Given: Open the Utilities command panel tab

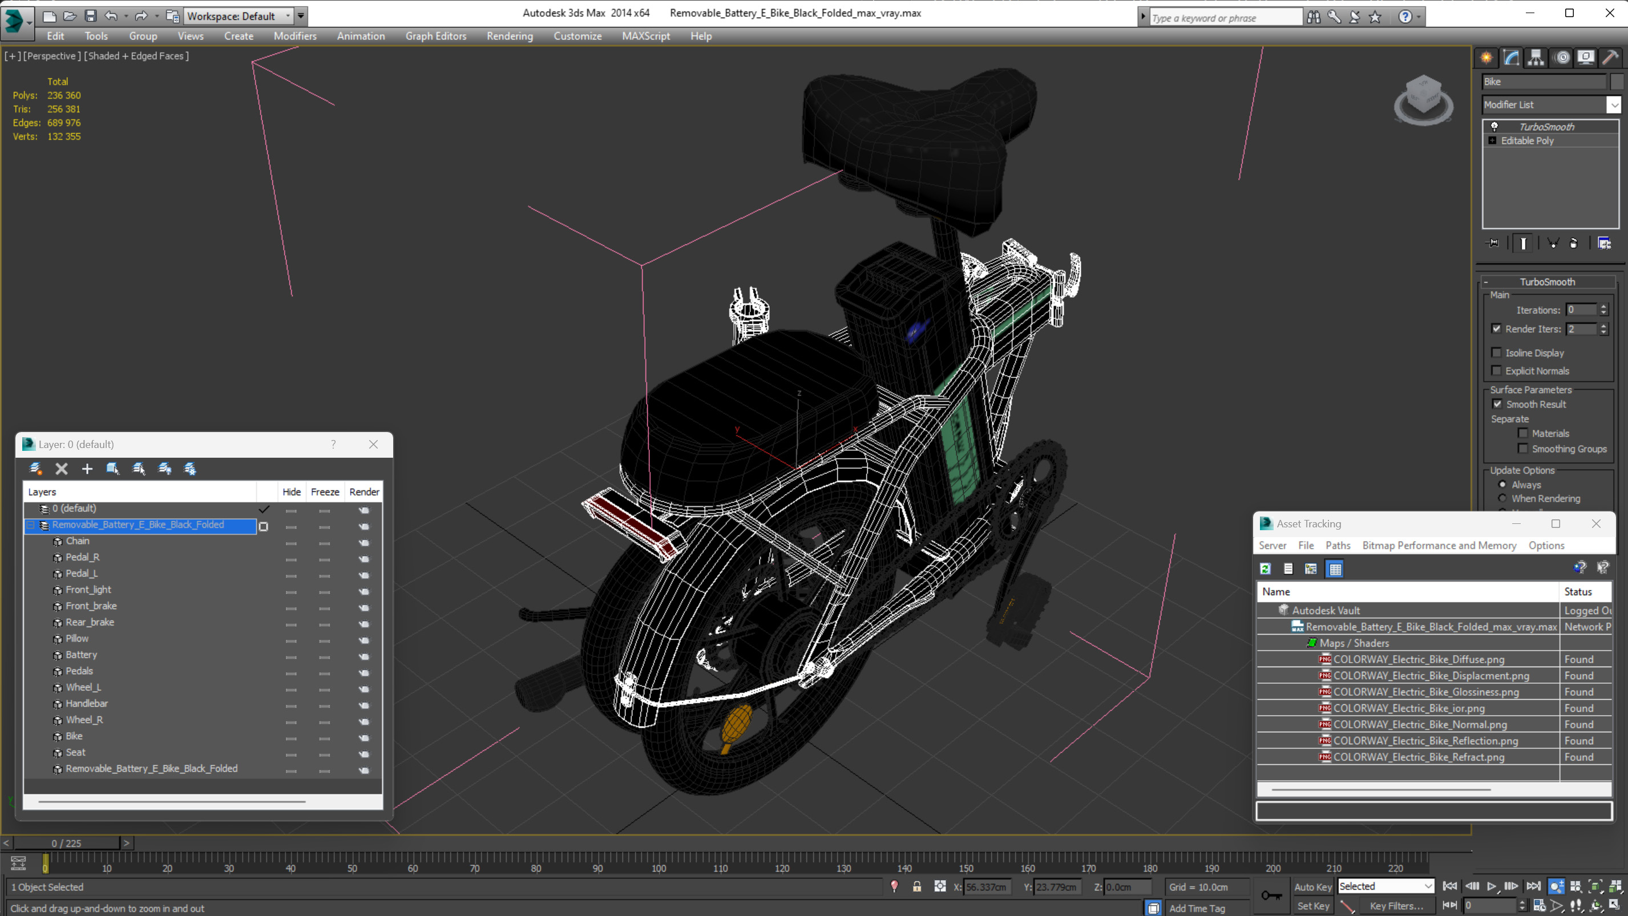Looking at the screenshot, I should point(1610,58).
